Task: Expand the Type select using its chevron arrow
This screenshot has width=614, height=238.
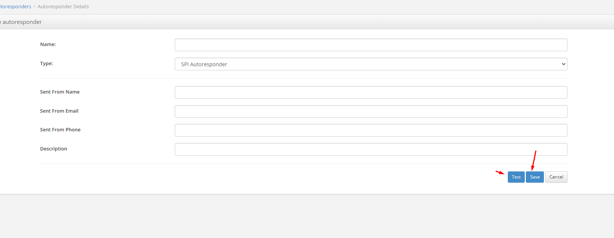Action: pyautogui.click(x=563, y=64)
